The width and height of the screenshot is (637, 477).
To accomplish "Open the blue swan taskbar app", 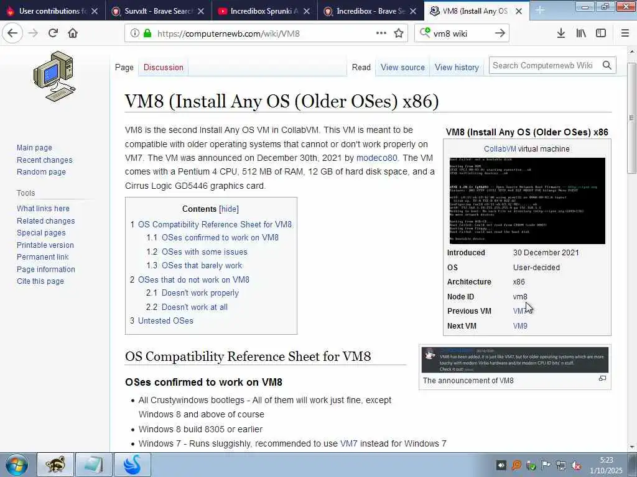I will point(133,465).
